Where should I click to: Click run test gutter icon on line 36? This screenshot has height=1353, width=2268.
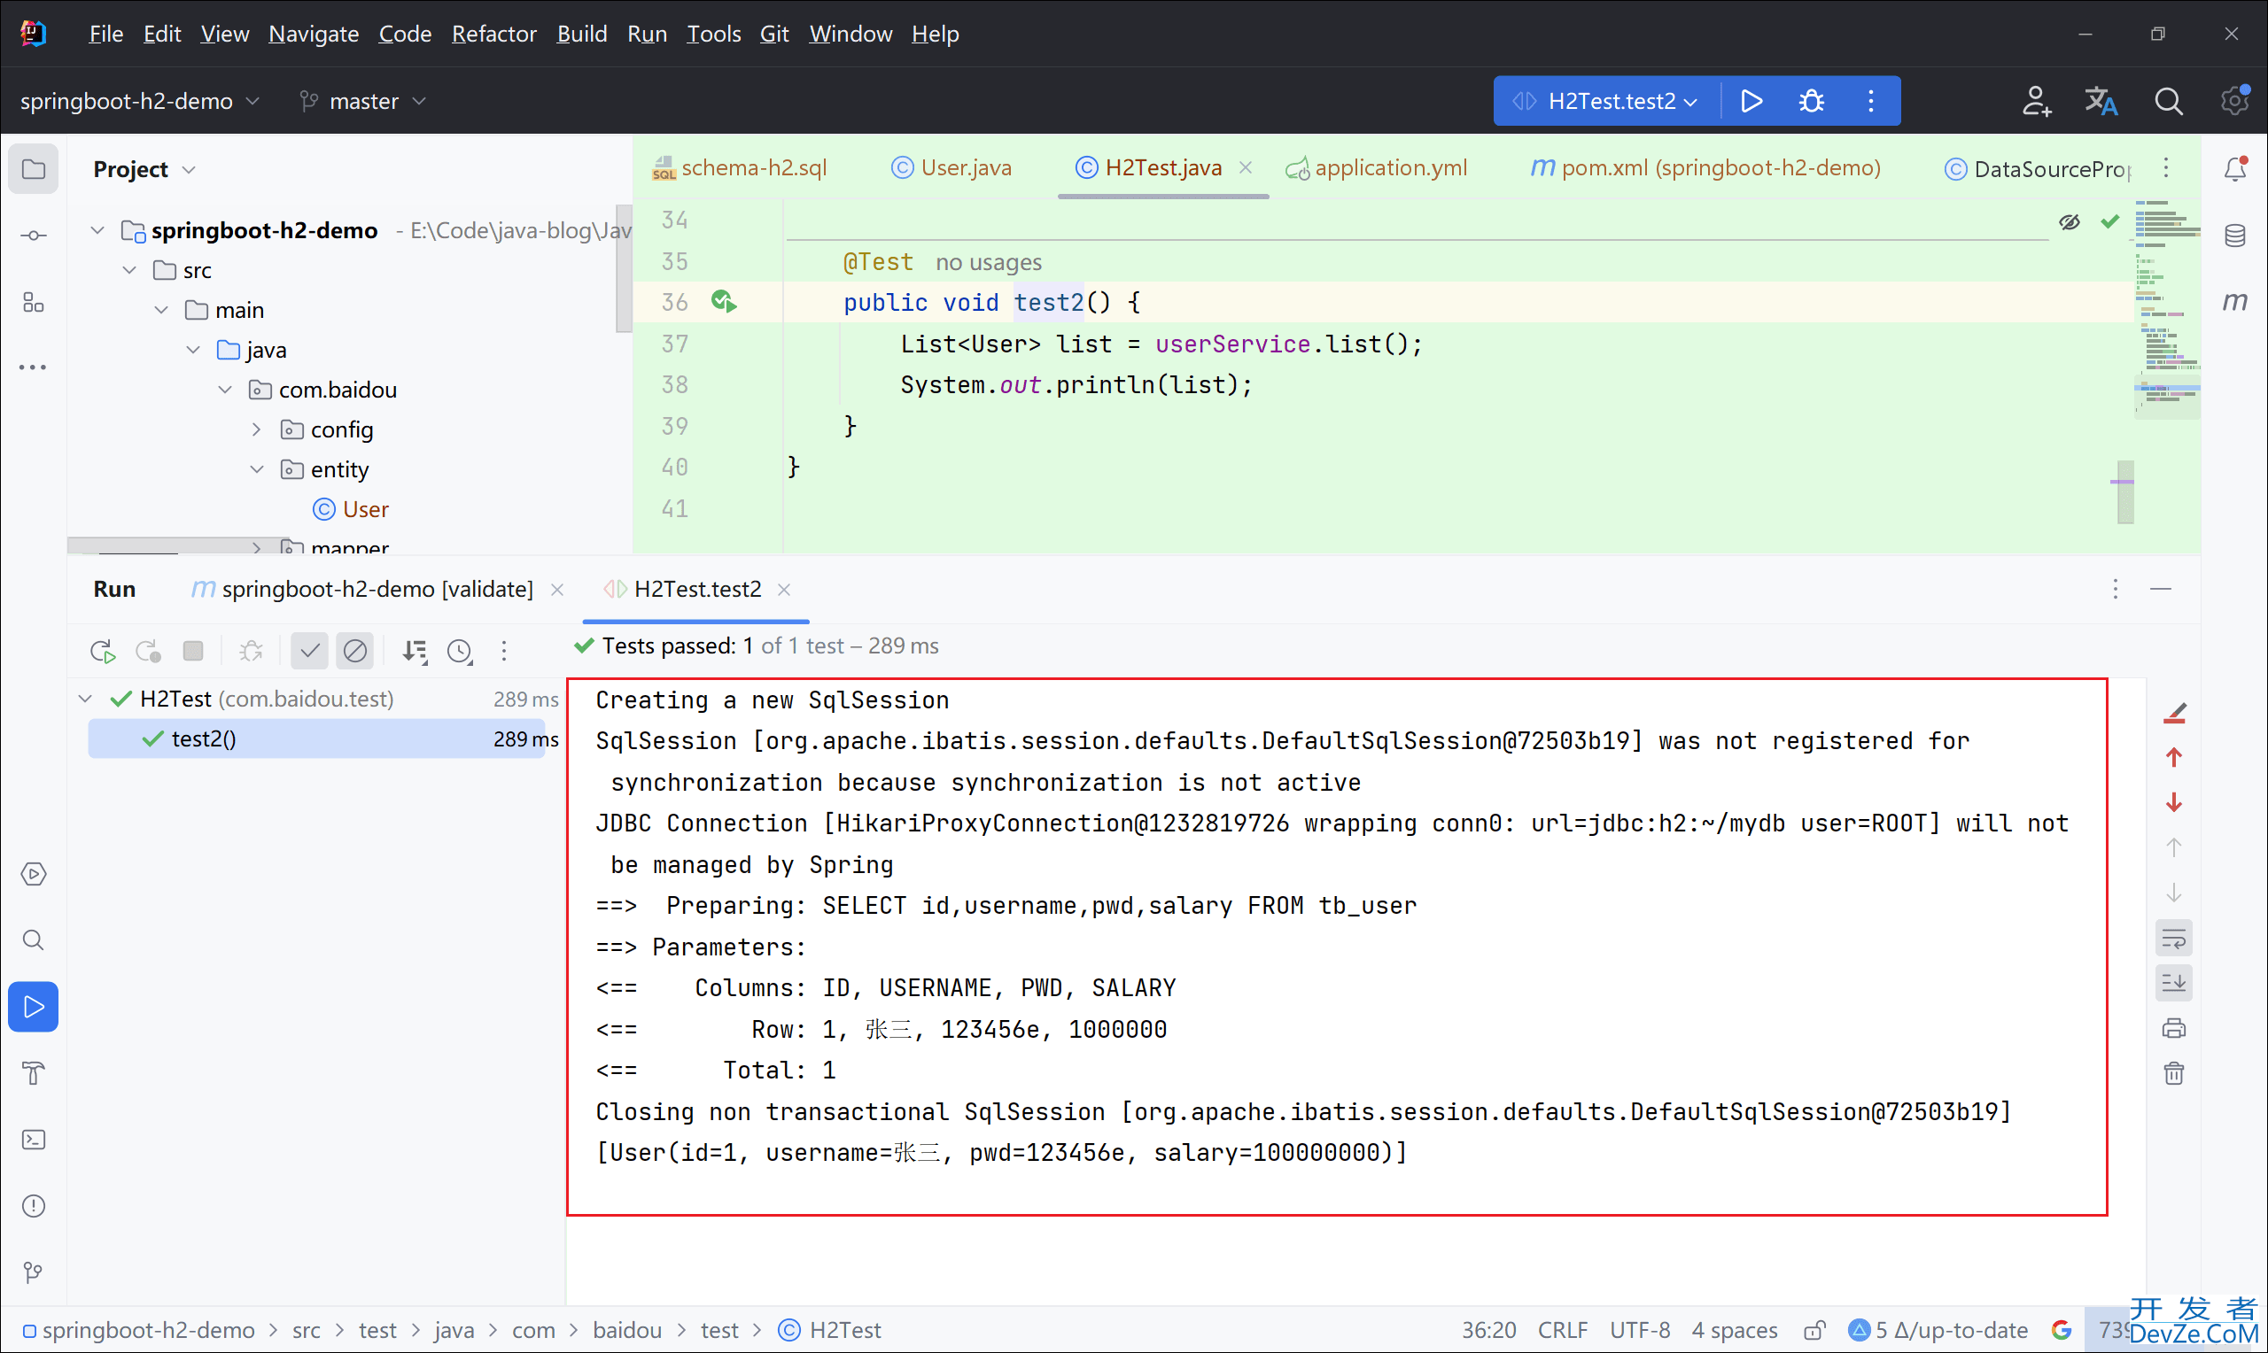(724, 301)
